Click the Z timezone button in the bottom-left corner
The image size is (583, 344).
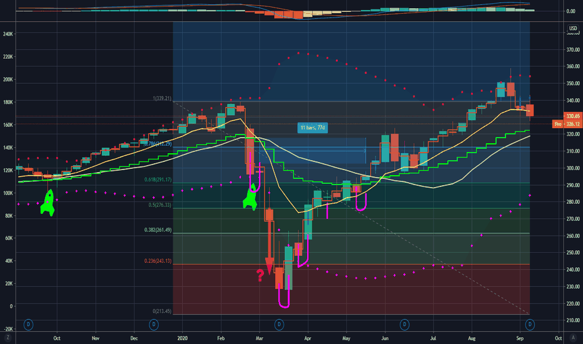click(x=8, y=338)
